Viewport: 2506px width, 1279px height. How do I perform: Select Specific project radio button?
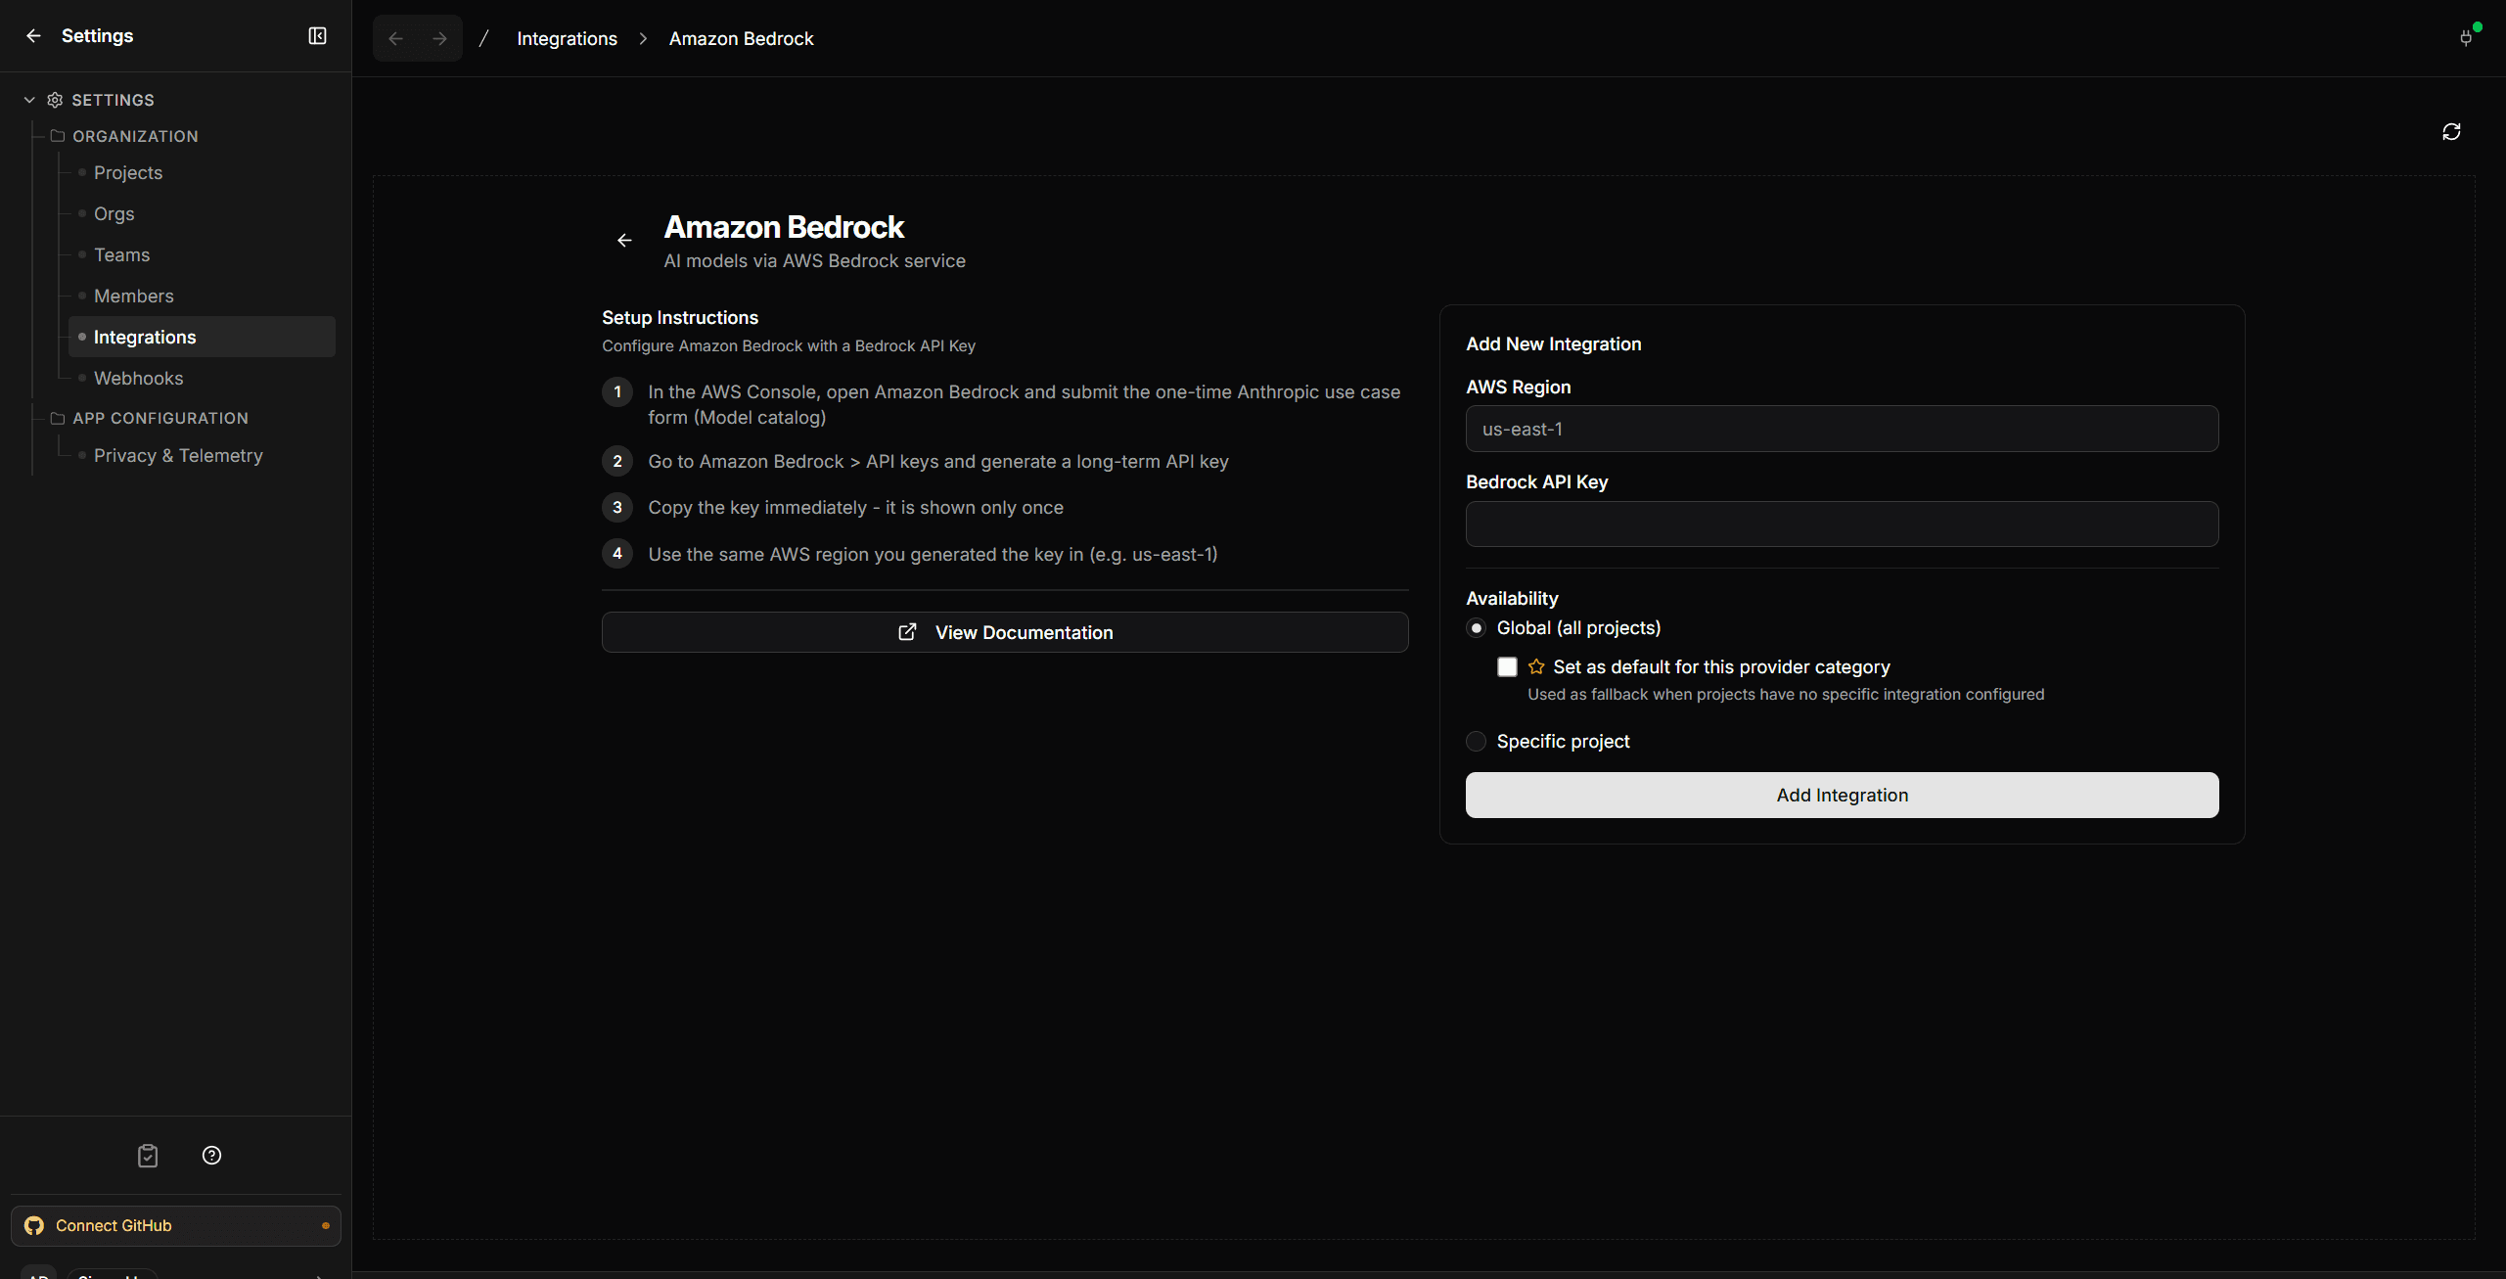point(1477,742)
